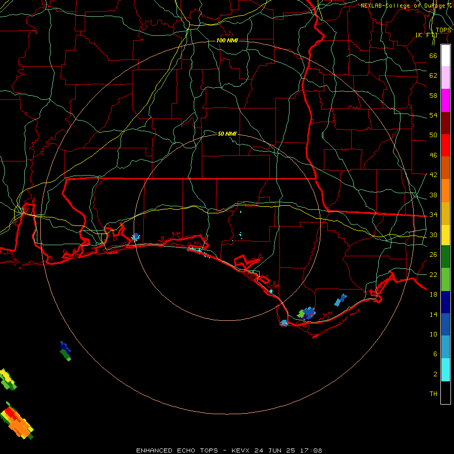Pick the cyan legend swatch
454x454 pixels.
point(445,370)
